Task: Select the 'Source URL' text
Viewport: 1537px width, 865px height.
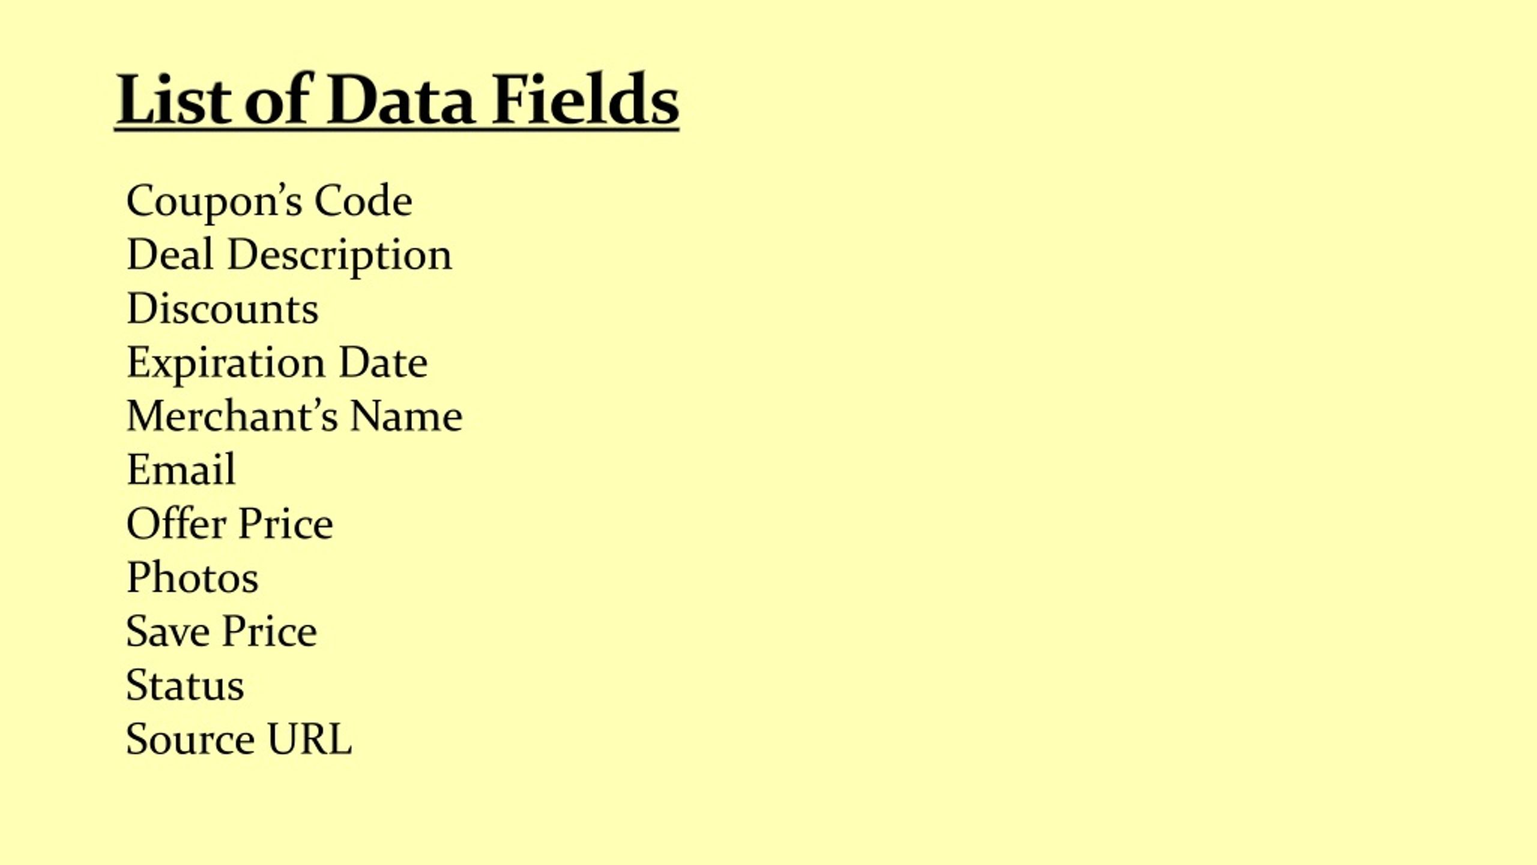Action: tap(239, 739)
